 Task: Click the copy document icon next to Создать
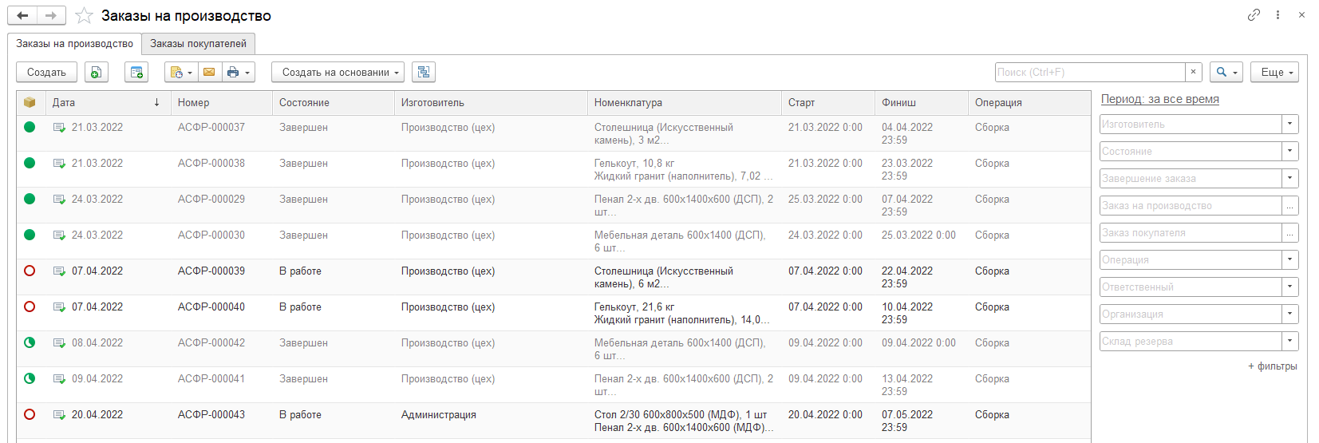[96, 72]
